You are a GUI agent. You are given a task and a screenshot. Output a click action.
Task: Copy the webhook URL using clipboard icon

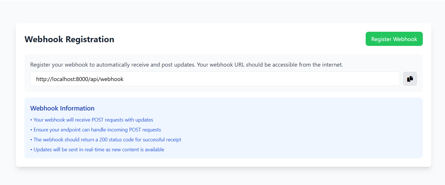click(410, 79)
